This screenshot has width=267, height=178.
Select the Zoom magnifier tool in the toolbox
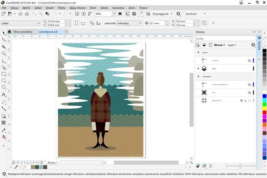[4, 54]
